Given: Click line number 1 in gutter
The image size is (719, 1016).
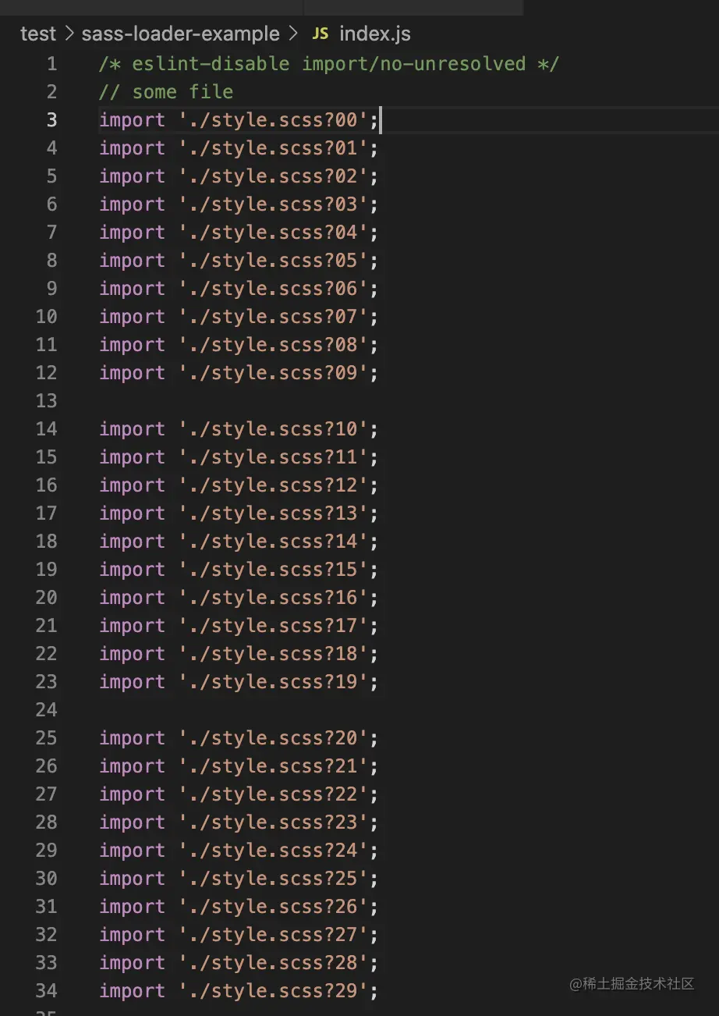Looking at the screenshot, I should click(x=51, y=64).
